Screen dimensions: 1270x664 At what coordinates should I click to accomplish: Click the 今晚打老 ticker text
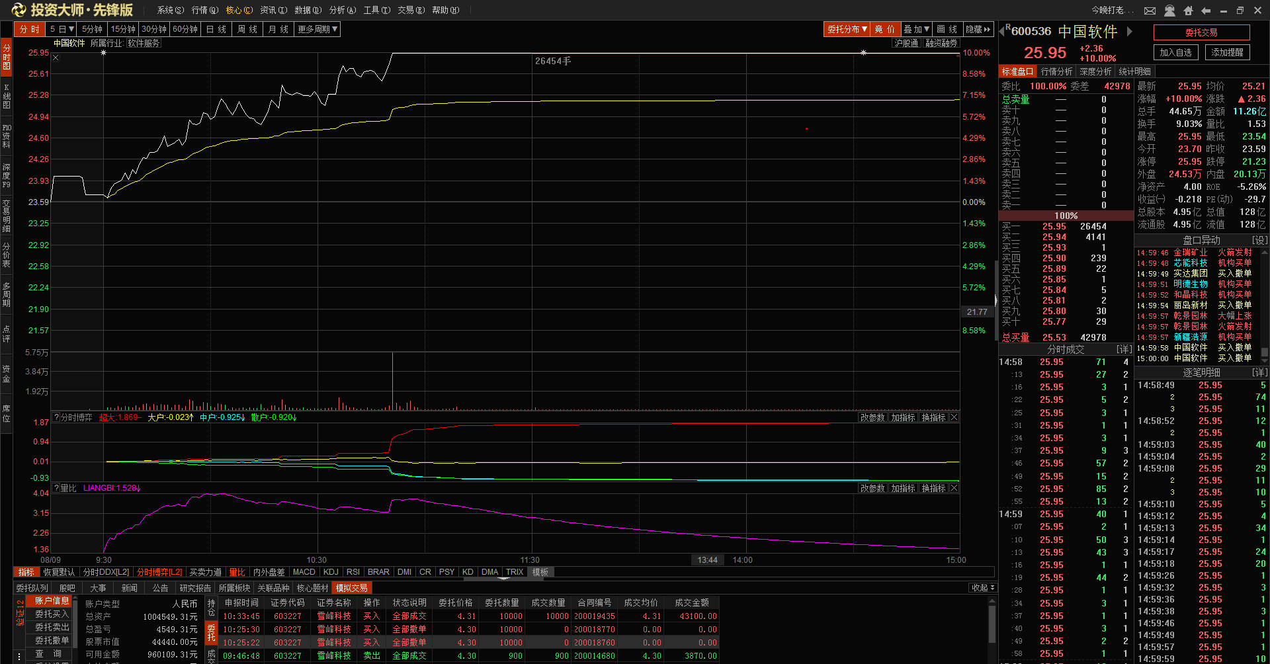(x=1113, y=11)
